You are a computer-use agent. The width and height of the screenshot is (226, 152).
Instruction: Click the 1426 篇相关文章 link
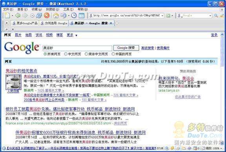51,90
